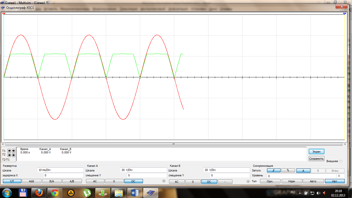This screenshot has height=198, width=352.
Task: Click trigger Уровень value field
Action: [301, 176]
